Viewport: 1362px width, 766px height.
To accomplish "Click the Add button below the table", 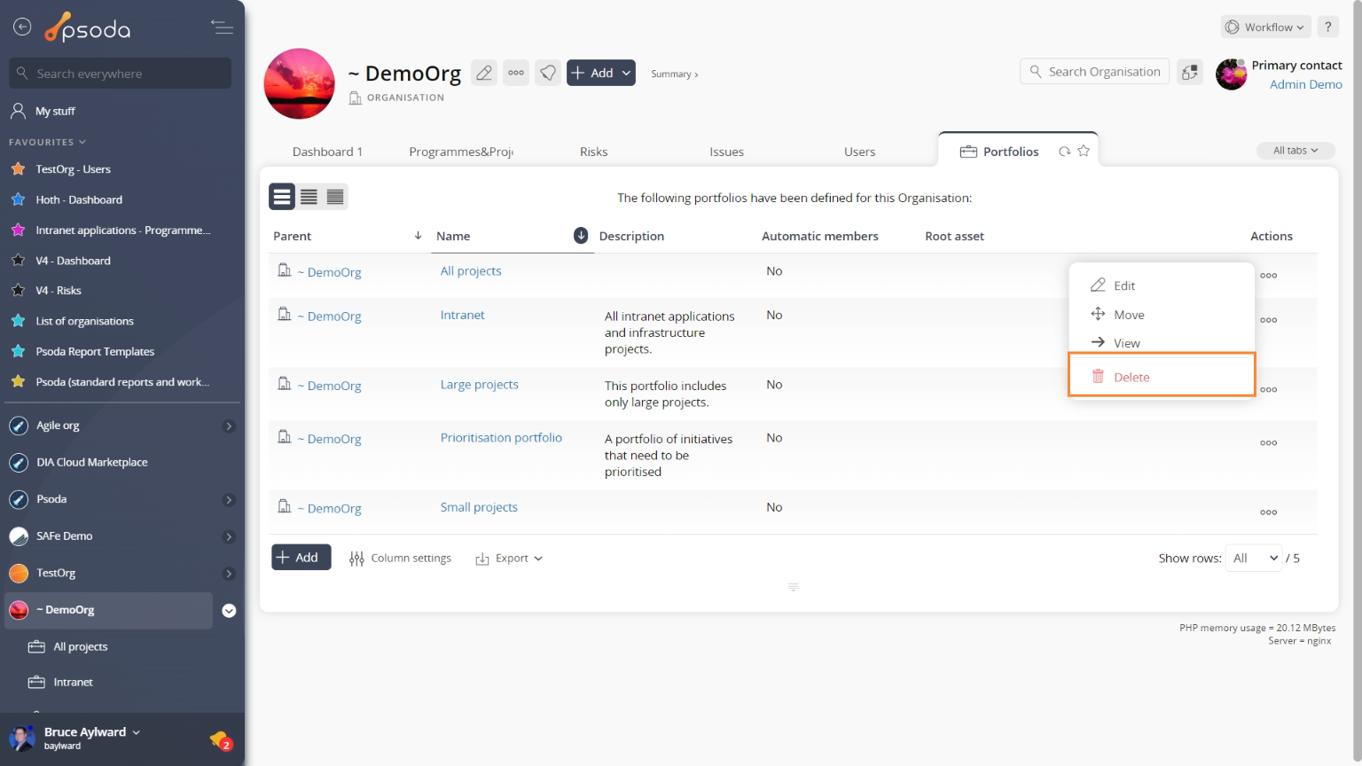I will [301, 557].
